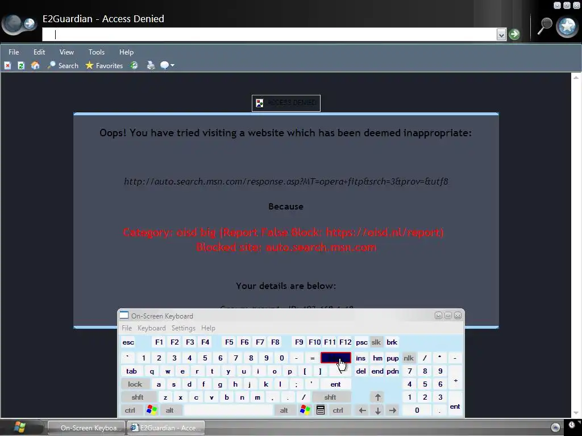This screenshot has width=582, height=436.
Task: Click the F5 function key
Action: (x=230, y=342)
